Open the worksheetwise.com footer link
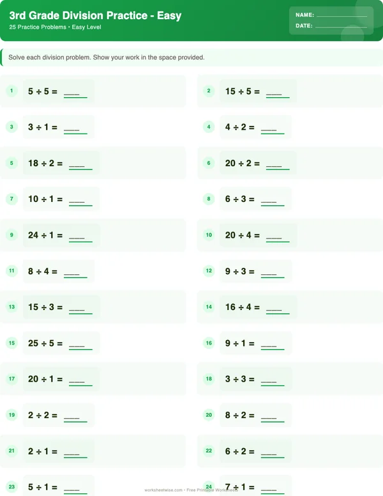The height and width of the screenshot is (496, 383). (164, 491)
